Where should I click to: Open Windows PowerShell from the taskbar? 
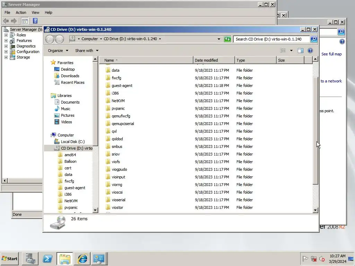coord(47,258)
